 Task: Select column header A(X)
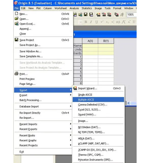click(x=90, y=41)
